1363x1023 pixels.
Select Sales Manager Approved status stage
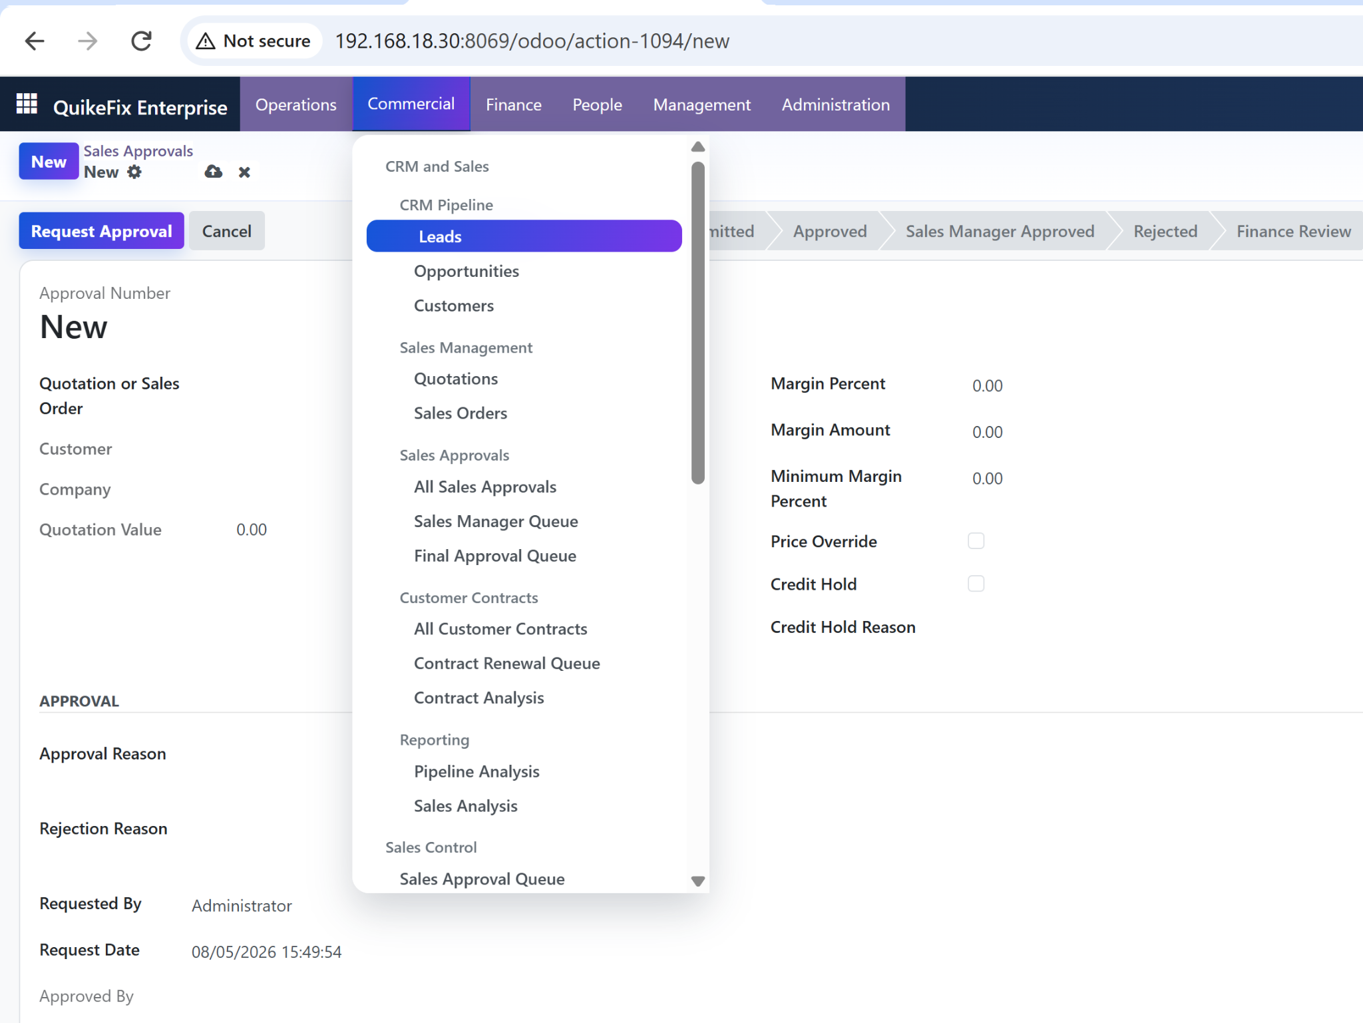coord(1000,231)
